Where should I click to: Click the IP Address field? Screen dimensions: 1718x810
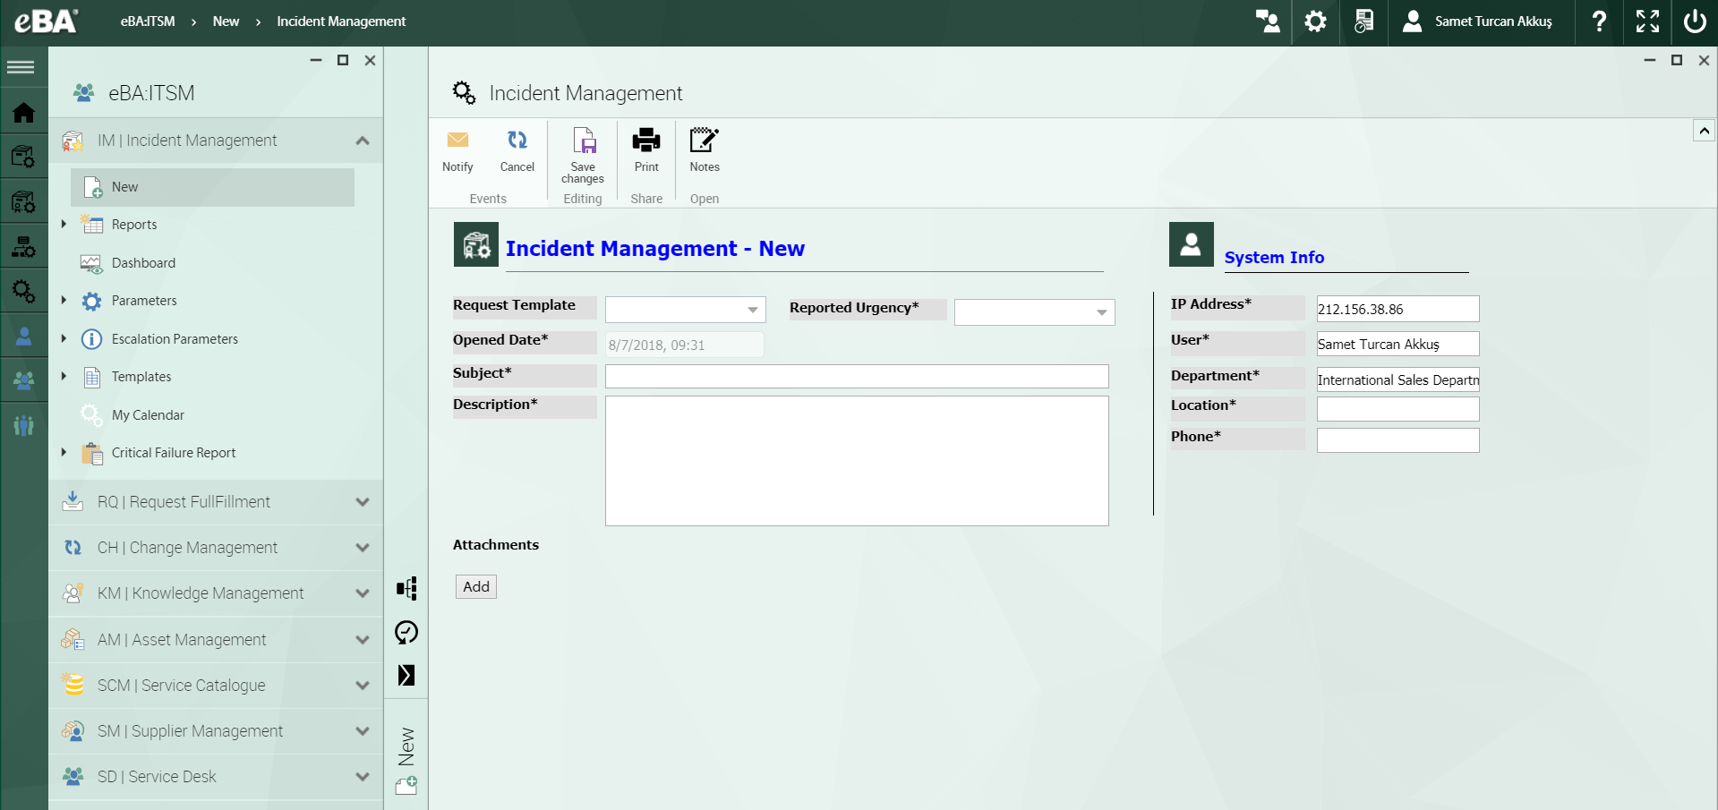click(1398, 309)
